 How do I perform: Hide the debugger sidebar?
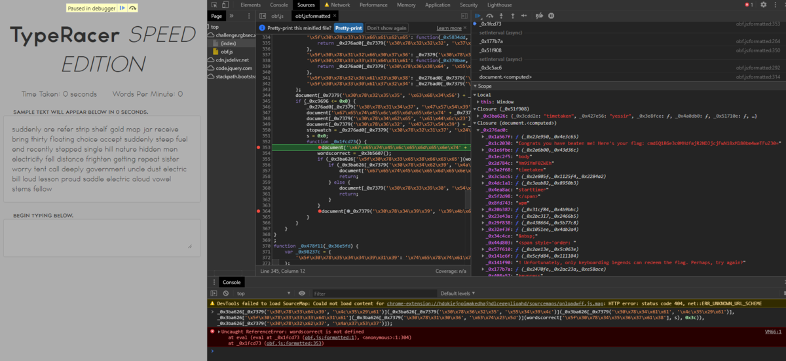pyautogui.click(x=464, y=15)
